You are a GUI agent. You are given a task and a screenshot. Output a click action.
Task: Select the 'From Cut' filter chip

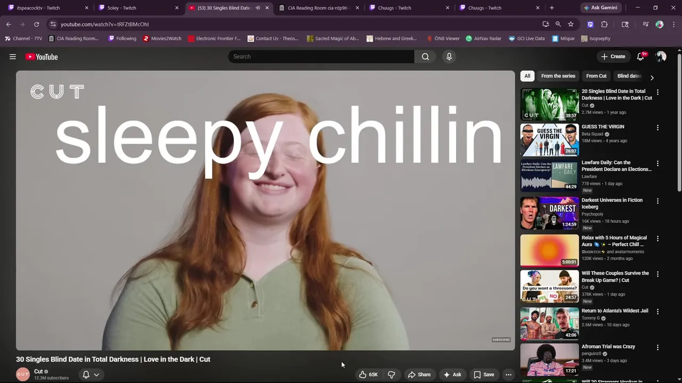point(596,76)
